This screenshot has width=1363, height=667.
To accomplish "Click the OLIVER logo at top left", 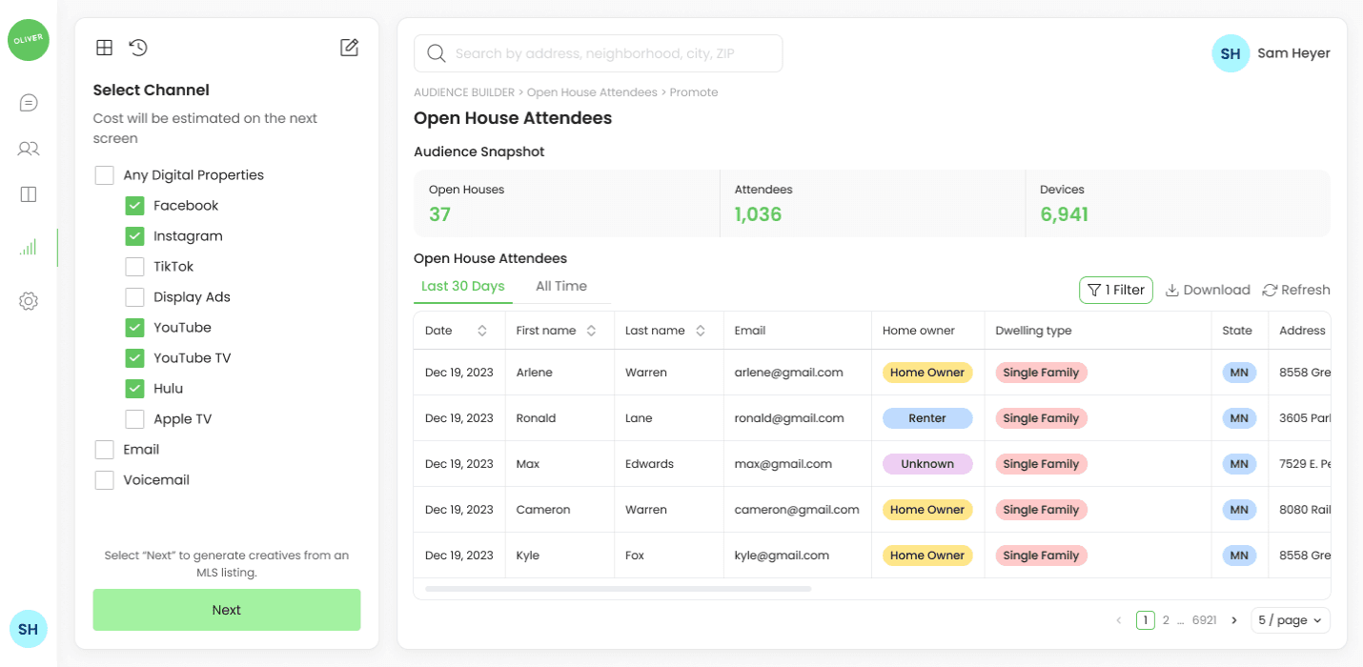I will tap(28, 40).
